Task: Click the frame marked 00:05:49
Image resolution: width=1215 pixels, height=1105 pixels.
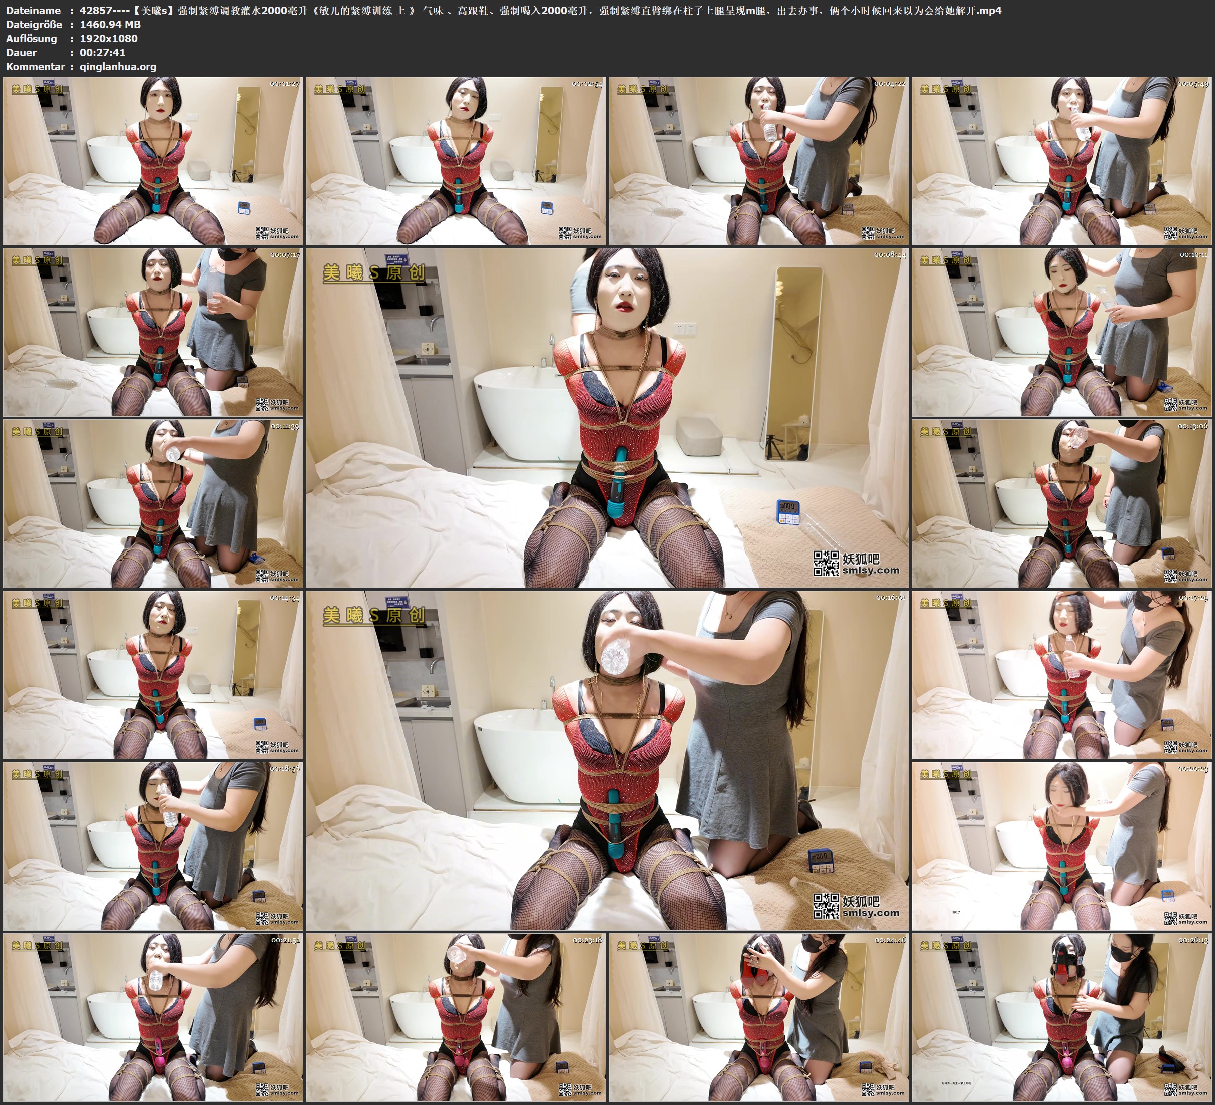Action: [1062, 160]
